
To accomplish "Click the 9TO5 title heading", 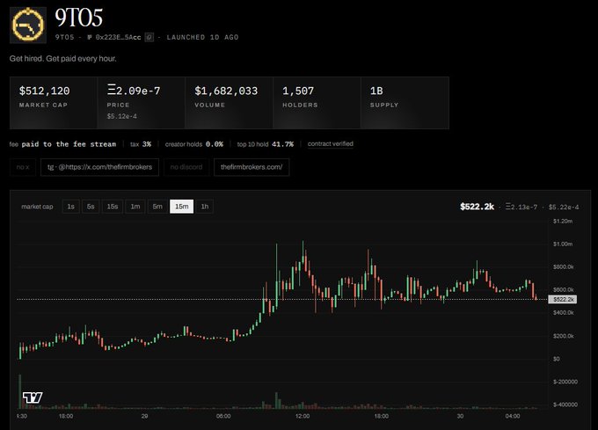I will [78, 18].
